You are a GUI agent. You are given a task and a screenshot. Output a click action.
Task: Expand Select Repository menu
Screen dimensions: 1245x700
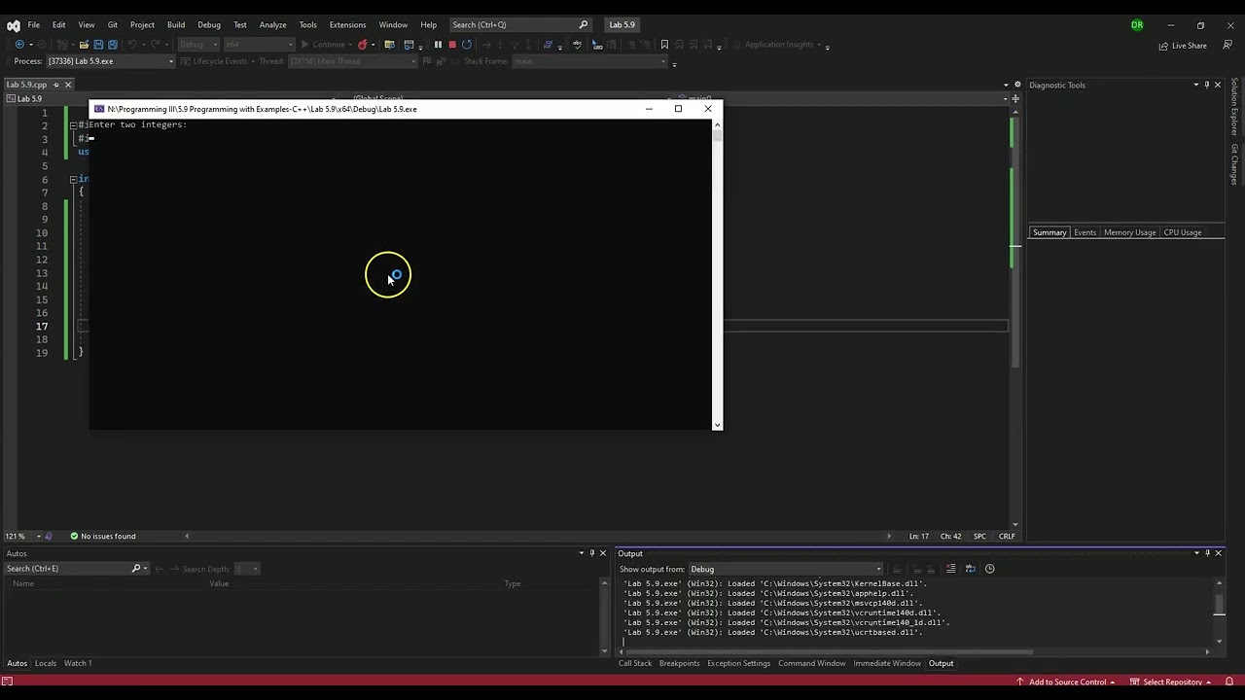pos(1171,682)
